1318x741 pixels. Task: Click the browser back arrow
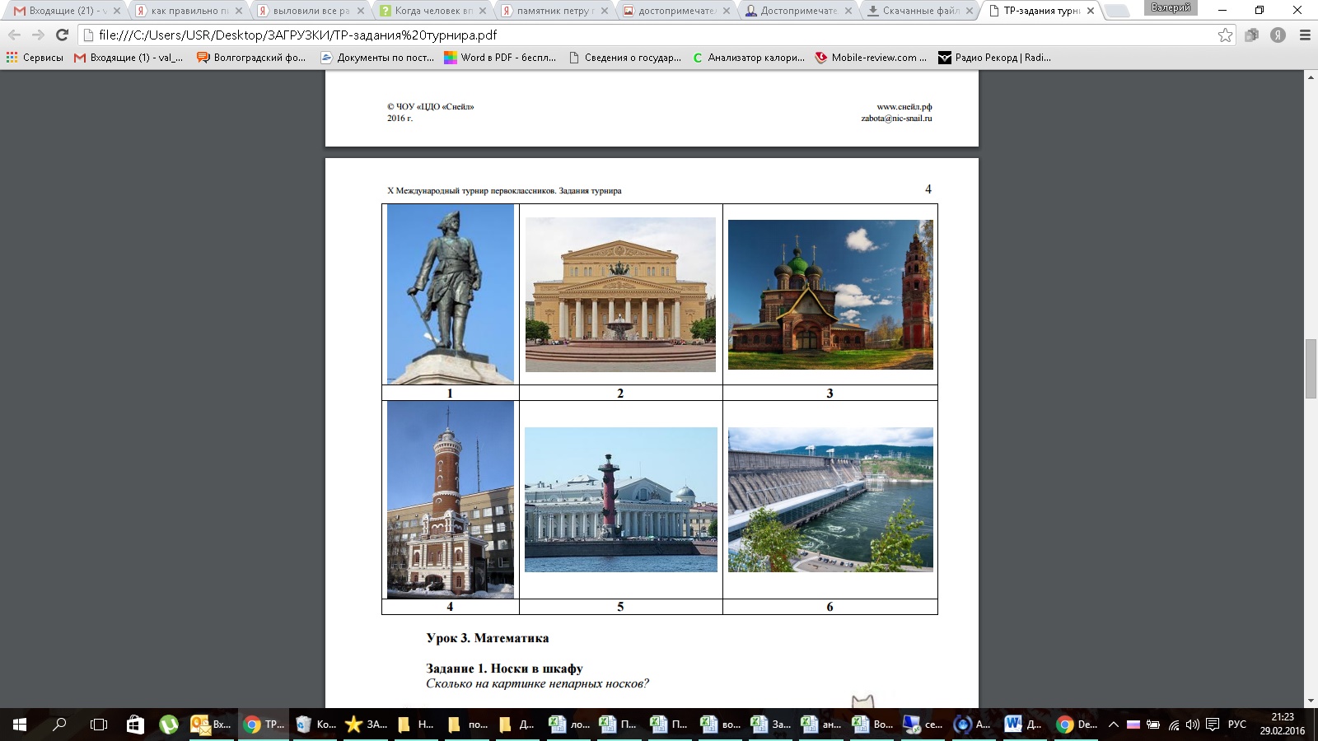pyautogui.click(x=14, y=35)
